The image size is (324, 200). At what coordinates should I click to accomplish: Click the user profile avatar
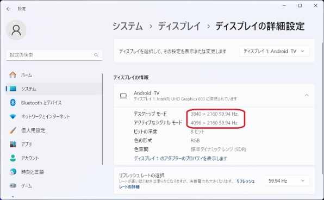(x=16, y=30)
